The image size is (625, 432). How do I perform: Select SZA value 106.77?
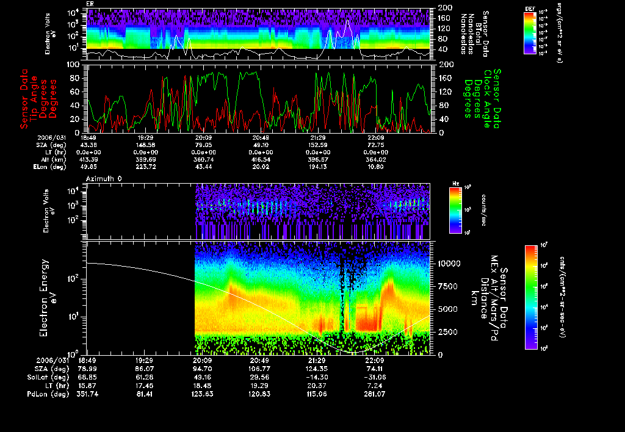point(259,369)
